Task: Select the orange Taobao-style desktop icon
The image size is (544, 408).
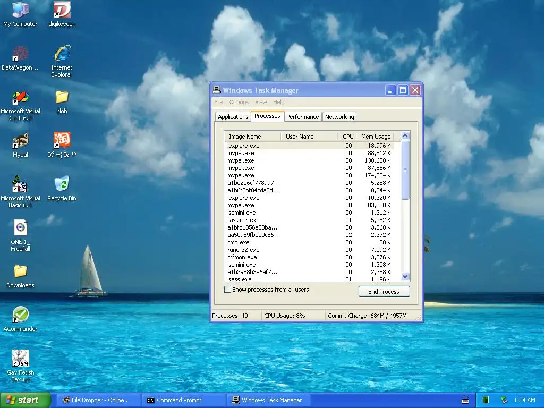Action: [62, 145]
